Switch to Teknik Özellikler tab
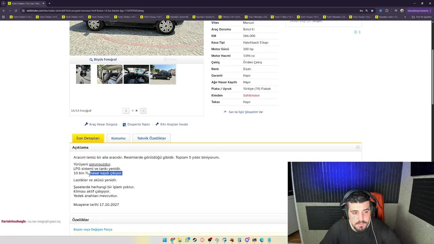The height and width of the screenshot is (244, 434). click(x=152, y=138)
